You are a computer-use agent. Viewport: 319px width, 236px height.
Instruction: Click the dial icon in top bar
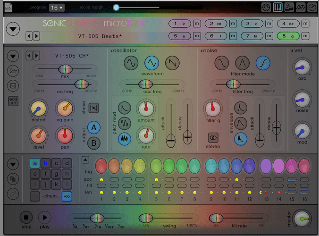point(266,8)
